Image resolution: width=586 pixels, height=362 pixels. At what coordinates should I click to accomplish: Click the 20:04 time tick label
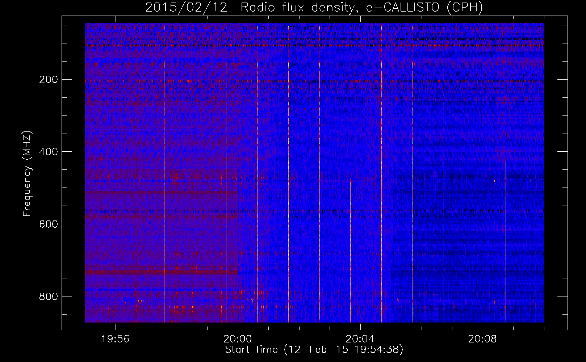pyautogui.click(x=360, y=339)
